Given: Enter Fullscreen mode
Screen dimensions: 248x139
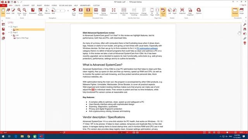Looking at the screenshot, I should 114,11.
